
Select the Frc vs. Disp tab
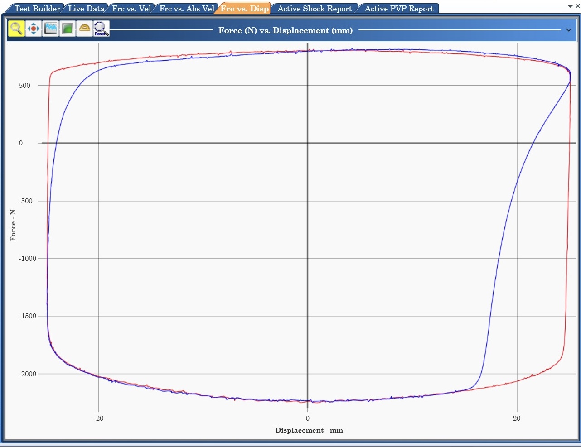click(245, 9)
